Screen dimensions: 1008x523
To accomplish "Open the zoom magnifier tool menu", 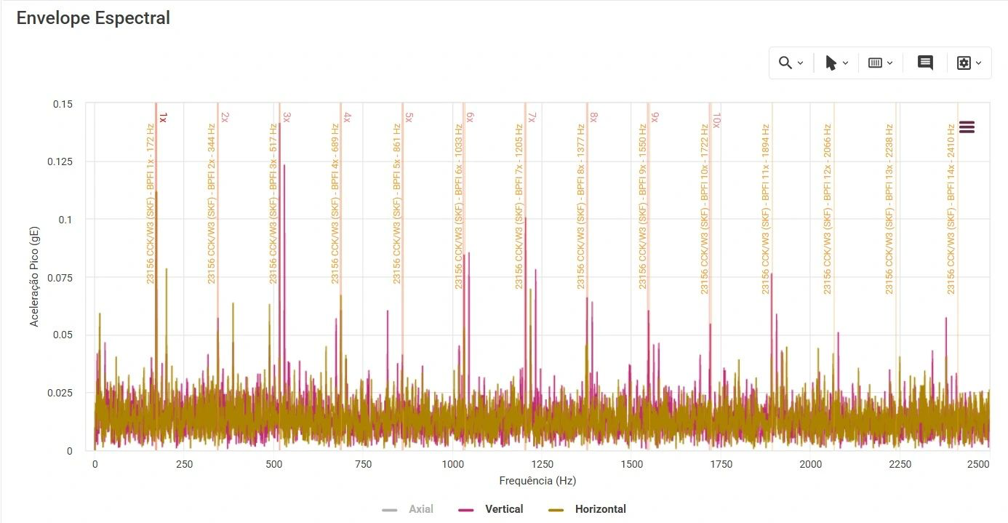I will 791,63.
